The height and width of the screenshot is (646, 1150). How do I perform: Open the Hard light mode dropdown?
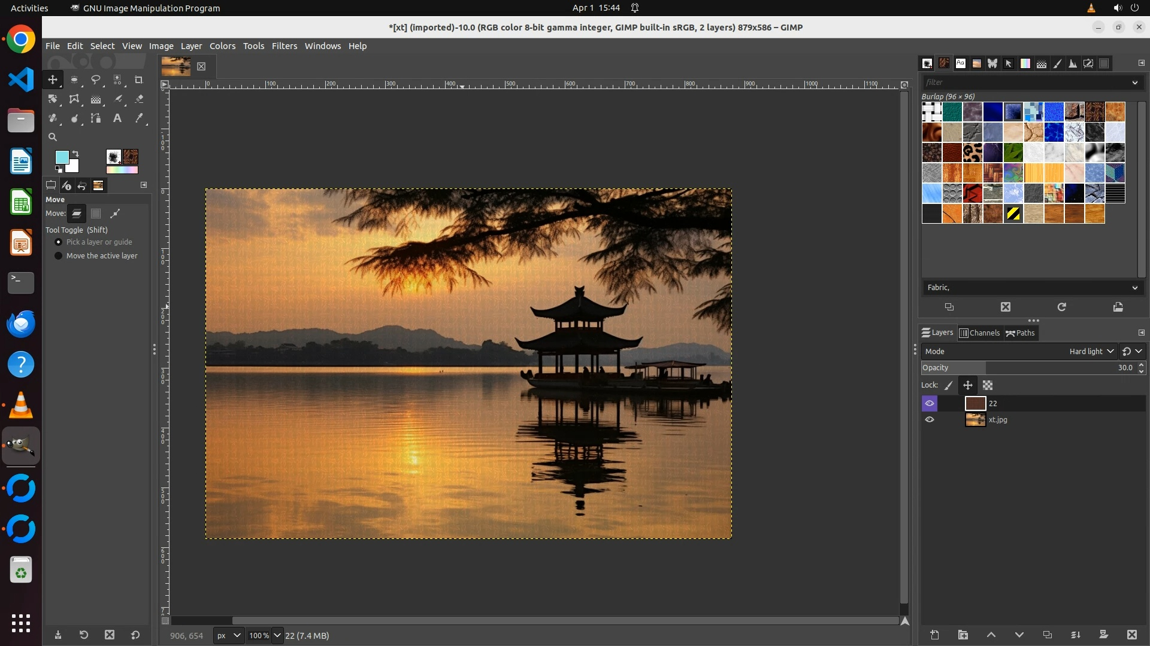(1091, 351)
